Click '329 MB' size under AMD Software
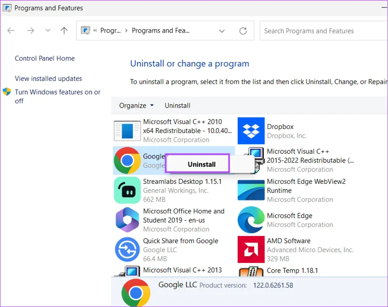Image resolution: width=388 pixels, height=307 pixels. [278, 259]
